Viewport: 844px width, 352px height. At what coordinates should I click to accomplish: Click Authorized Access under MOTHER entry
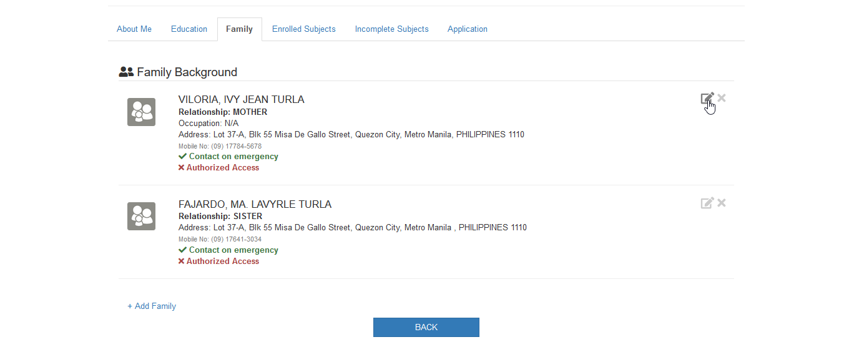tap(218, 168)
